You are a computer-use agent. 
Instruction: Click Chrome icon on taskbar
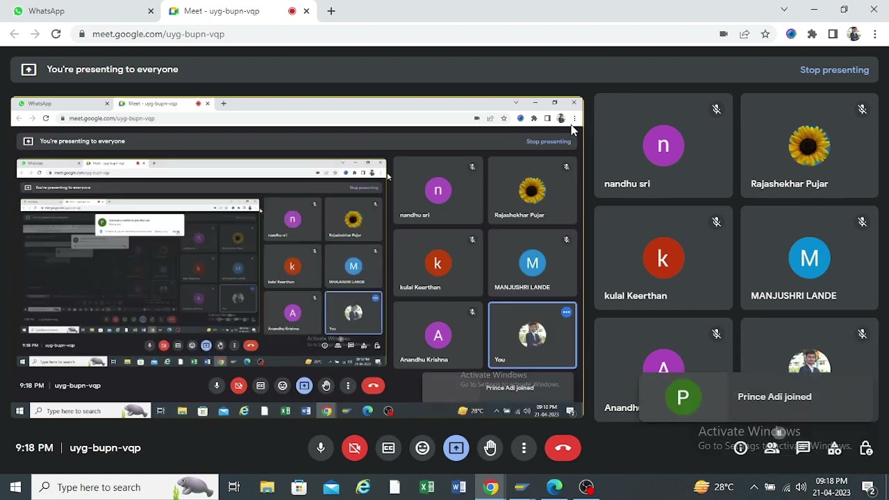click(490, 487)
